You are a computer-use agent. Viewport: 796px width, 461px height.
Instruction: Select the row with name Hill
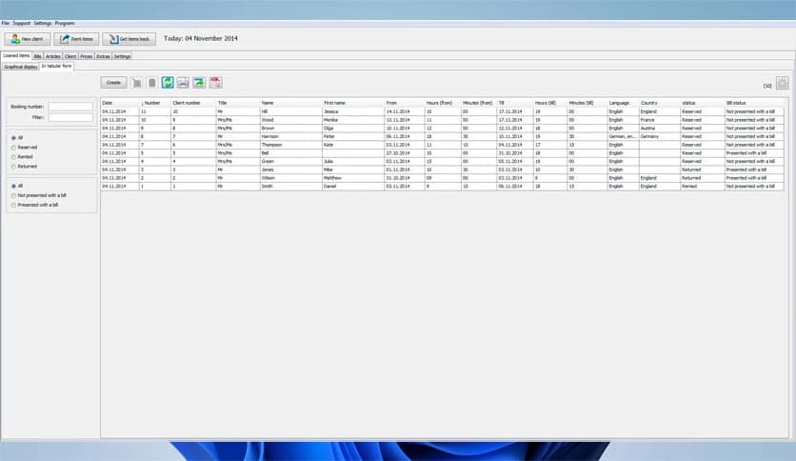tap(442, 111)
